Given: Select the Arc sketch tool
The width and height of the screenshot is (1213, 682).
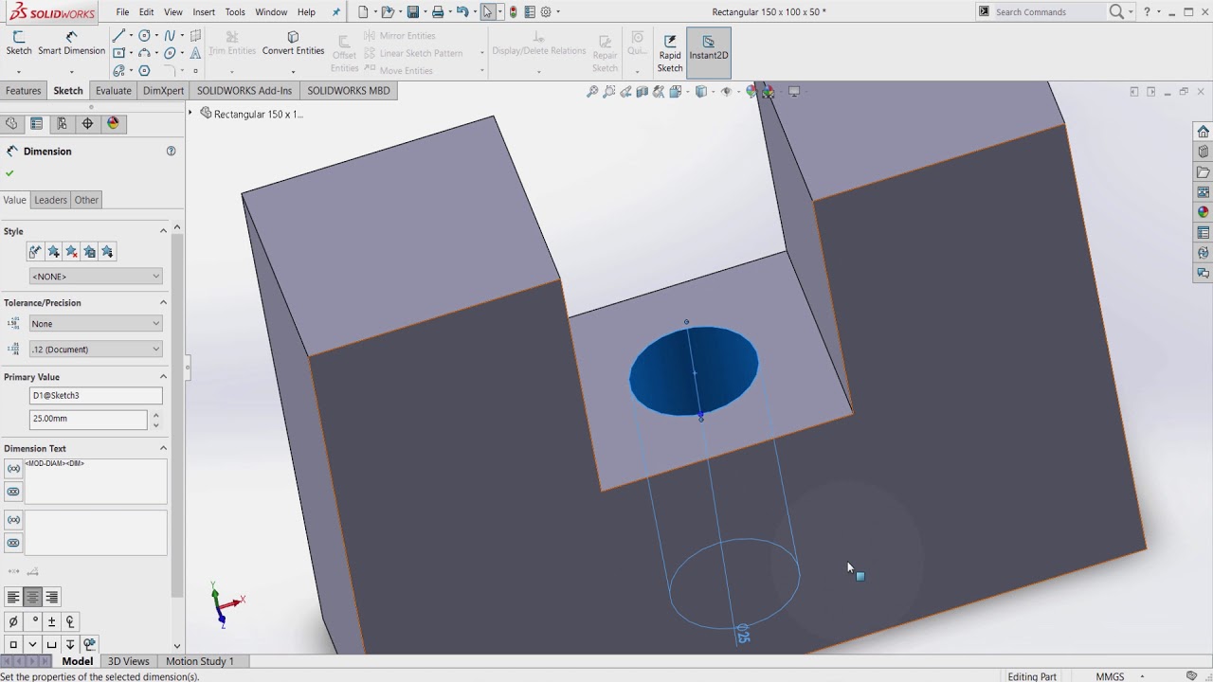Looking at the screenshot, I should pyautogui.click(x=144, y=53).
